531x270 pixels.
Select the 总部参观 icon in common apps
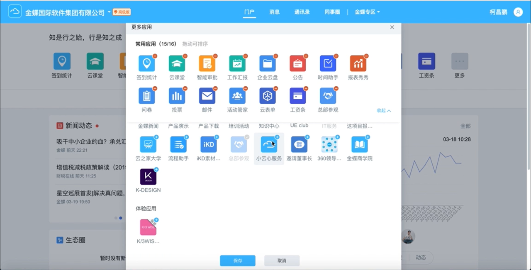point(328,96)
